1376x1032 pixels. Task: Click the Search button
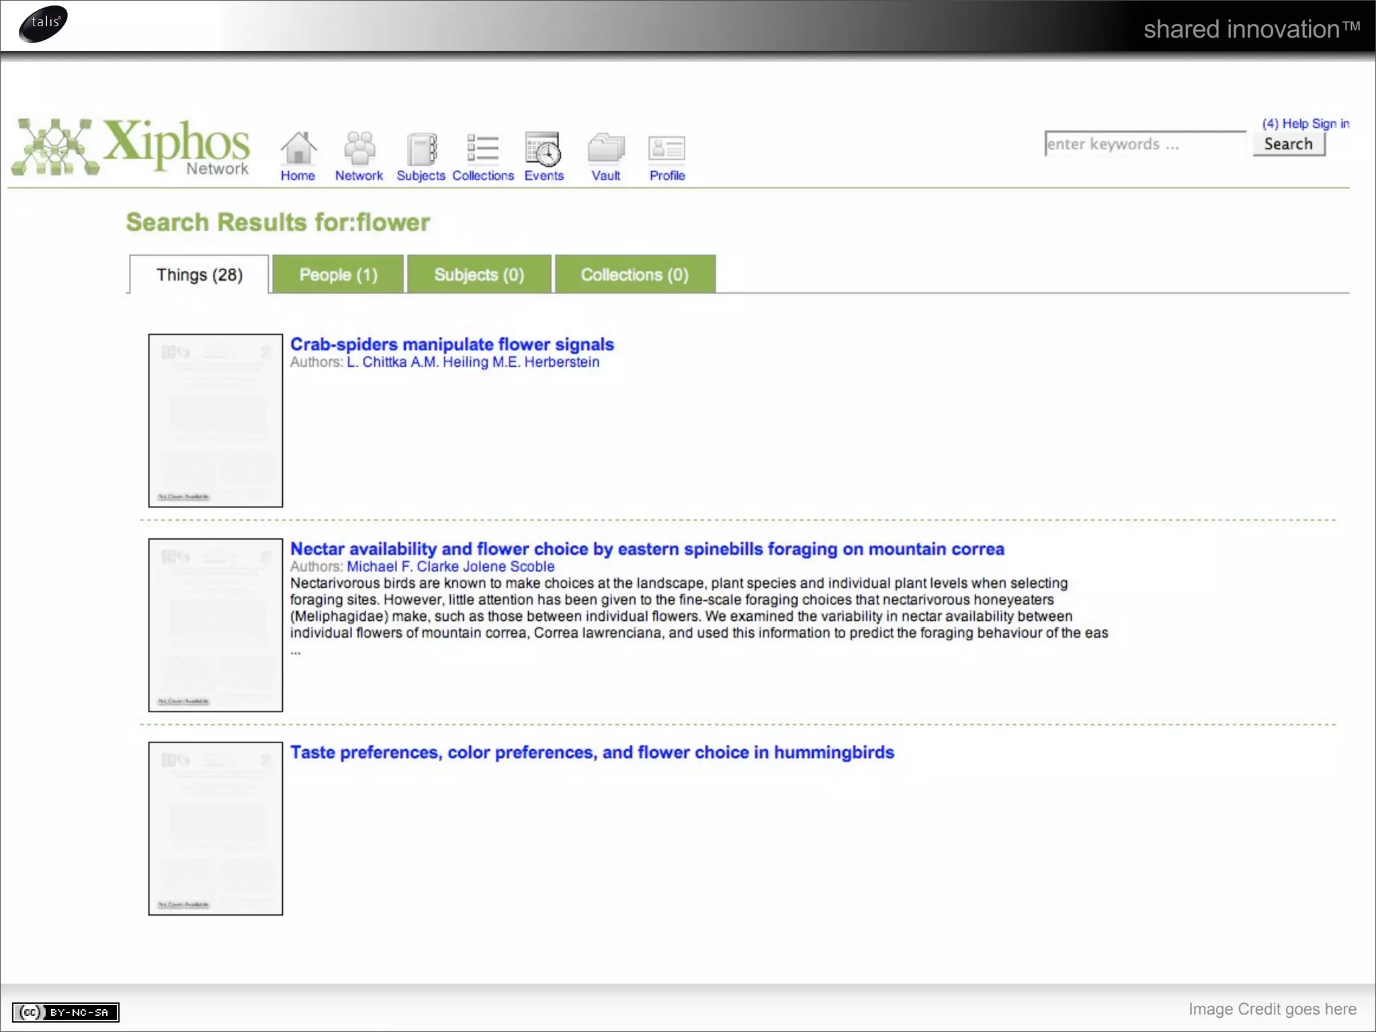click(x=1289, y=144)
